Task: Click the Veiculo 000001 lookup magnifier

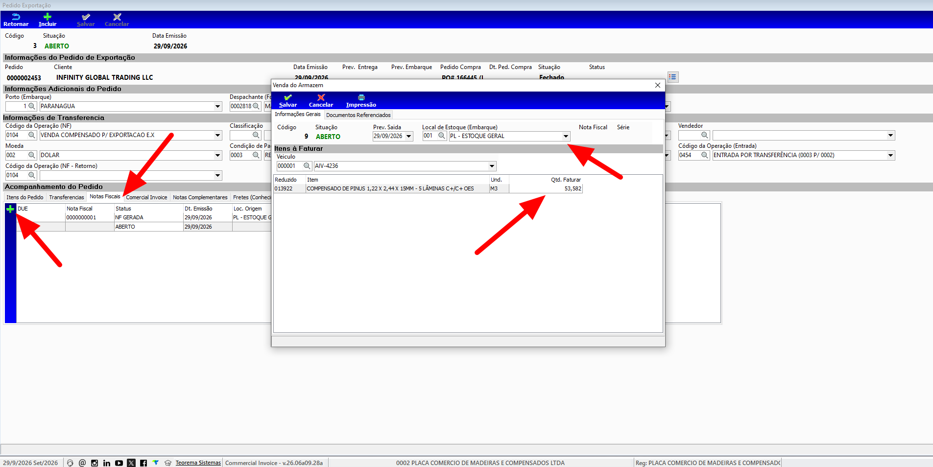Action: pyautogui.click(x=307, y=166)
